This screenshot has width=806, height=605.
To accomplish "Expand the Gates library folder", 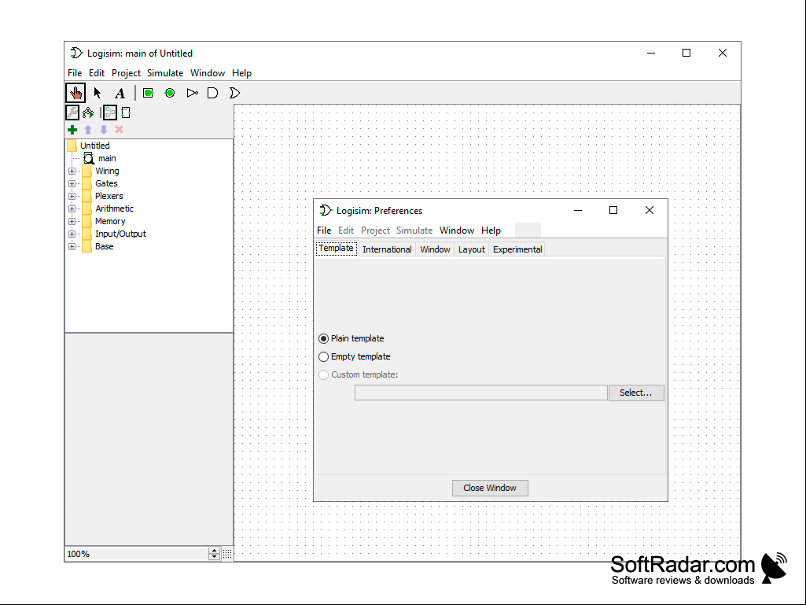I will pyautogui.click(x=72, y=183).
